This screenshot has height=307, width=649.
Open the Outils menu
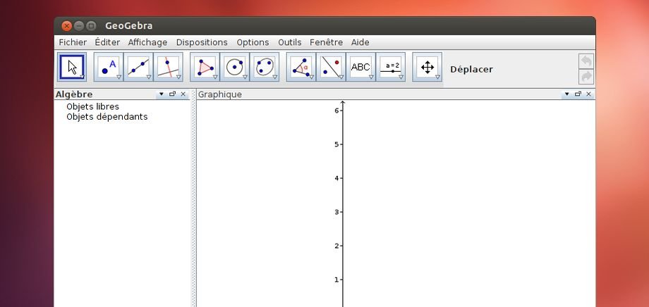[289, 42]
